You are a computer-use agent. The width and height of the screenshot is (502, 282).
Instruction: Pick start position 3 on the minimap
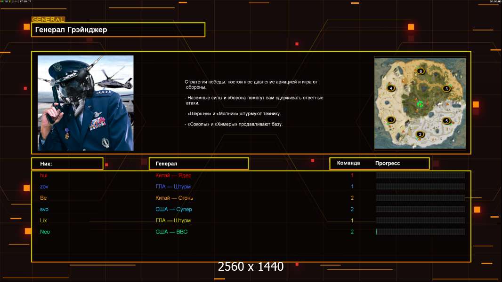tap(447, 88)
